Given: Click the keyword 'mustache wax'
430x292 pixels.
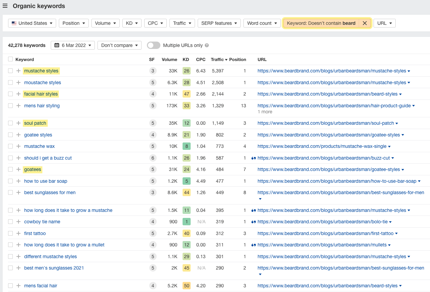Looking at the screenshot, I should click(39, 146).
